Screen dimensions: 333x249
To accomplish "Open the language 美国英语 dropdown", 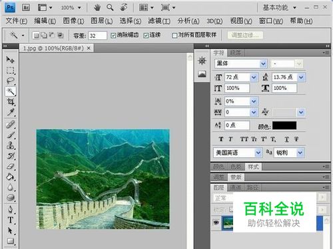I will [x=258, y=152].
